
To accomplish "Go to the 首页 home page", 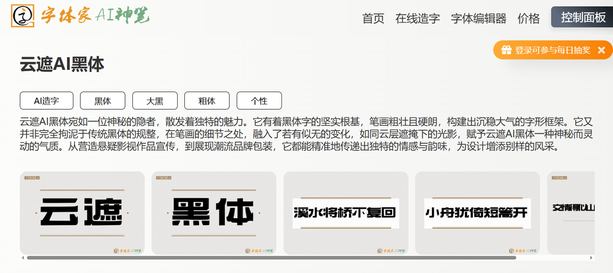I will pyautogui.click(x=373, y=18).
